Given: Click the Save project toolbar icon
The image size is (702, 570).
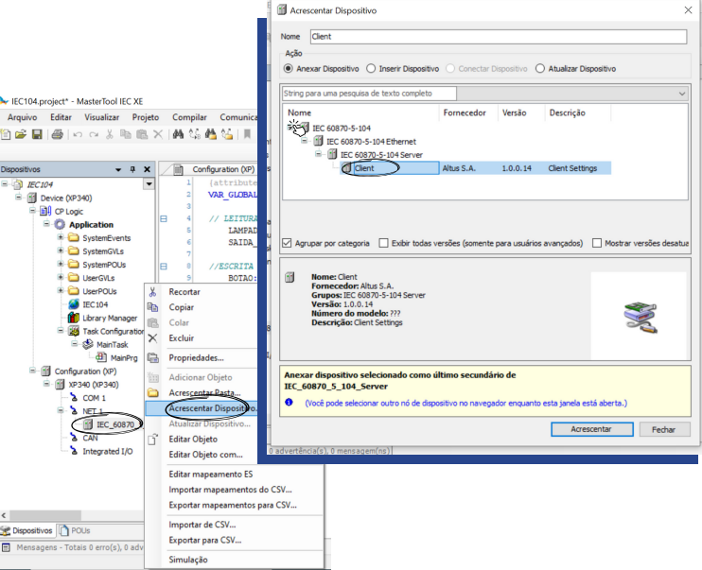Looking at the screenshot, I should click(x=36, y=134).
